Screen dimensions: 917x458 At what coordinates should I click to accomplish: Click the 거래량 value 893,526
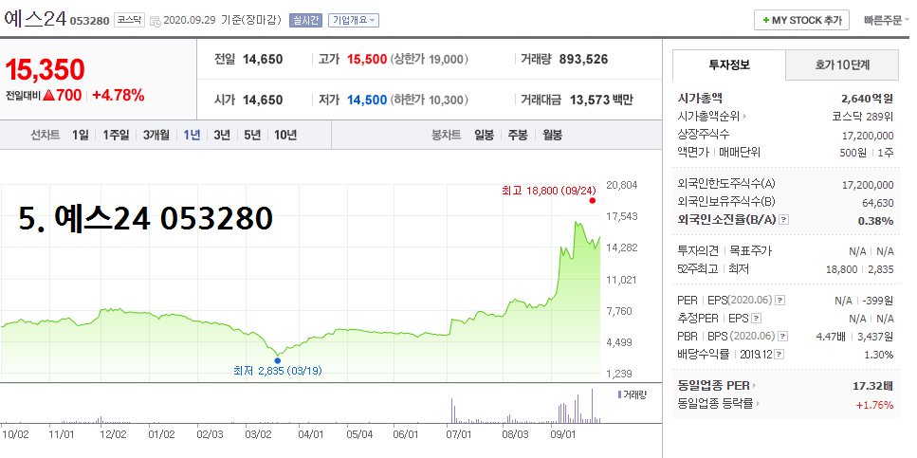click(x=583, y=59)
